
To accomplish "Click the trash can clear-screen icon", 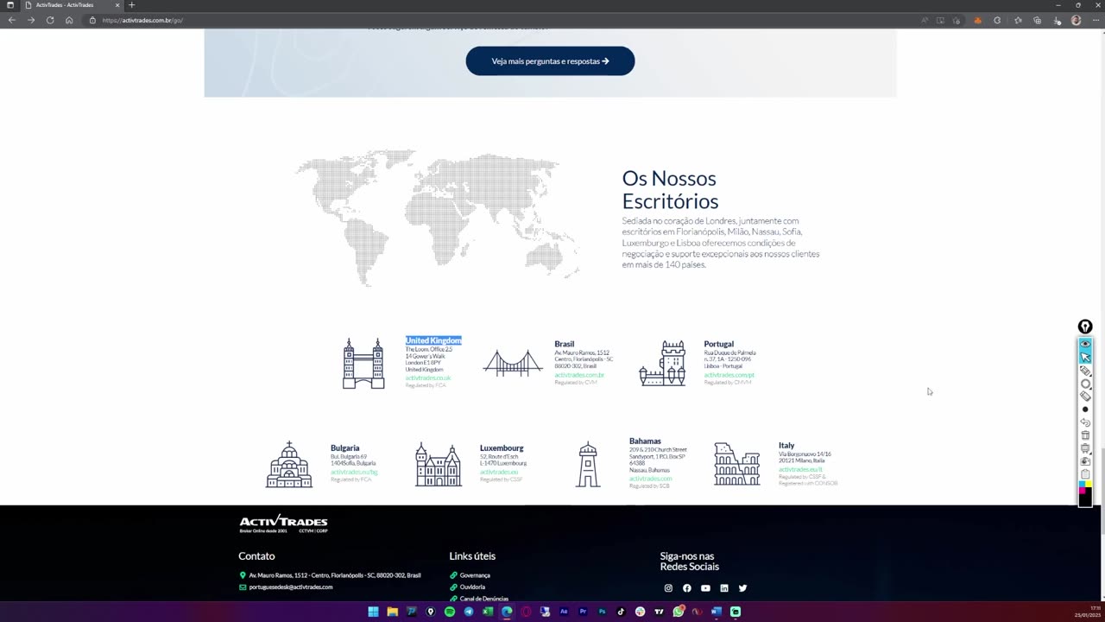I will click(1085, 435).
